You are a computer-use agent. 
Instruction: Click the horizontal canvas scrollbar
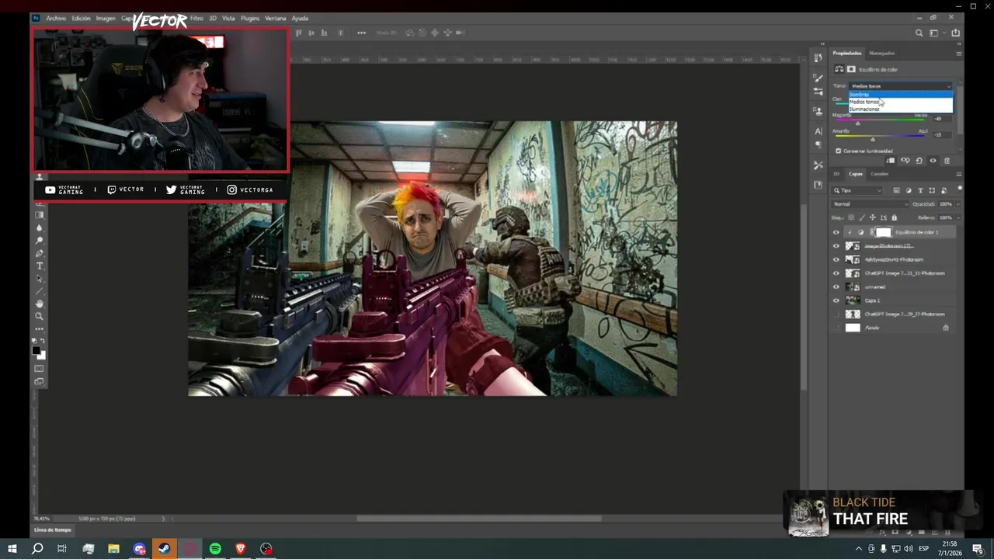pos(478,519)
